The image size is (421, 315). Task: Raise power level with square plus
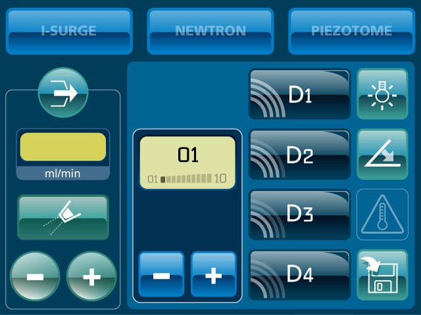tap(213, 274)
